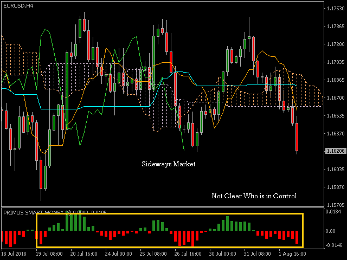The image size is (347, 260).
Task: Click the 19 Jul 08:00 time label
Action: pyautogui.click(x=49, y=254)
